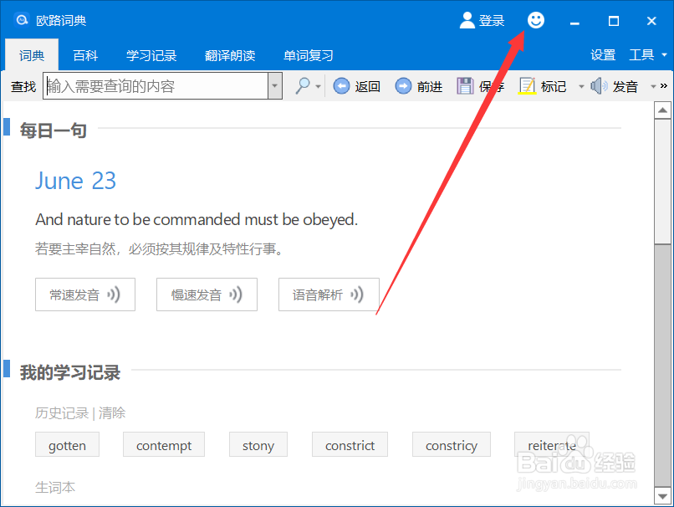This screenshot has width=674, height=507.
Task: Click the 每日一句 heading
Action: click(x=54, y=131)
